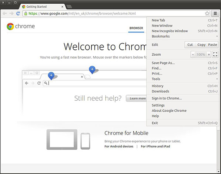Click the browser back arrow

point(5,13)
